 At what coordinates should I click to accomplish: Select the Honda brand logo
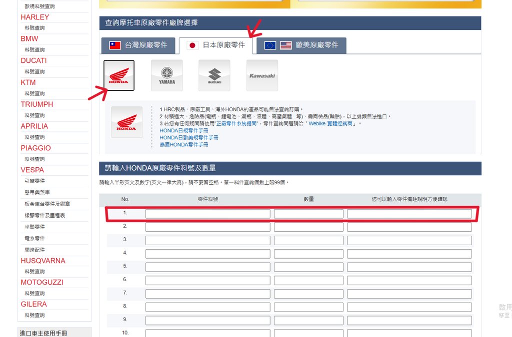tap(119, 75)
